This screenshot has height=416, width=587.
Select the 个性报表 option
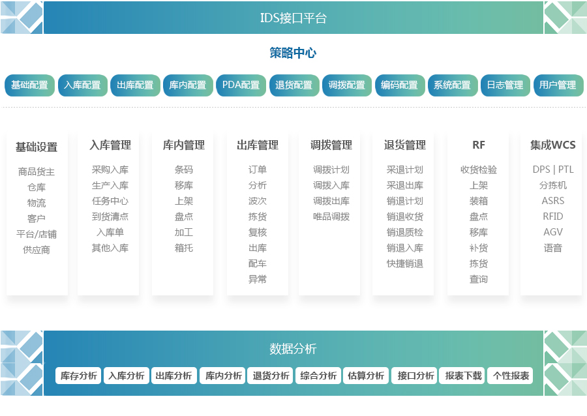(510, 376)
